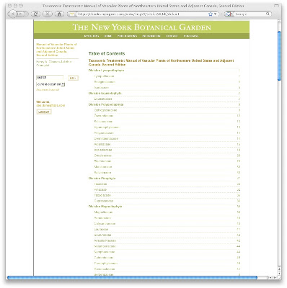287x288 pixels.
Task: Open the Ceratophyllaceae entry
Action: click(x=106, y=264)
